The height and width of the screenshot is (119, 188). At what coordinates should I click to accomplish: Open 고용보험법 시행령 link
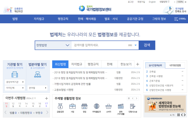(x=64, y=90)
